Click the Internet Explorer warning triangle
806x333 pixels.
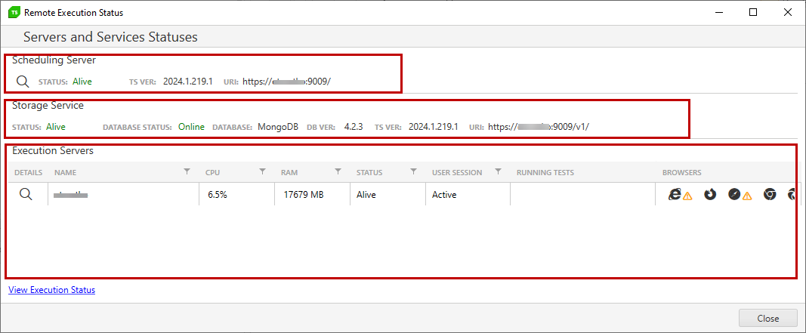[x=687, y=196]
